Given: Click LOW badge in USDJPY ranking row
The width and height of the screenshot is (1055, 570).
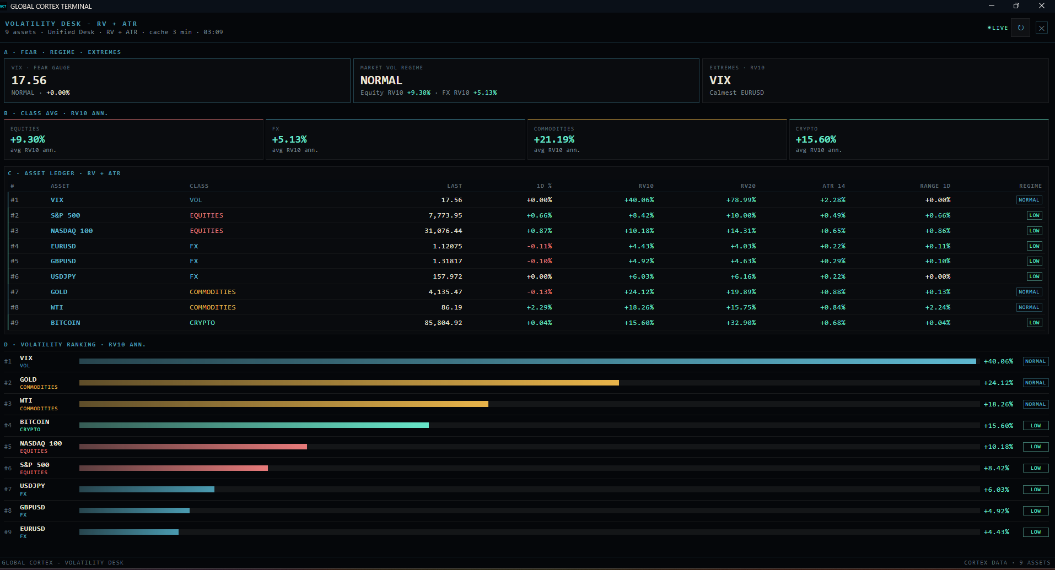Looking at the screenshot, I should click(1036, 490).
